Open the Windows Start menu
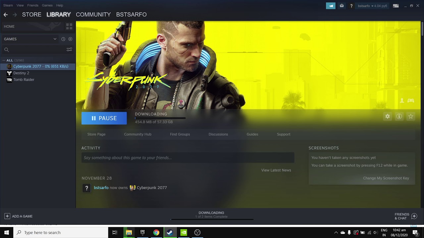The width and height of the screenshot is (424, 238). 7,232
